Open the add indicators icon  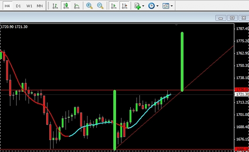[137, 6]
